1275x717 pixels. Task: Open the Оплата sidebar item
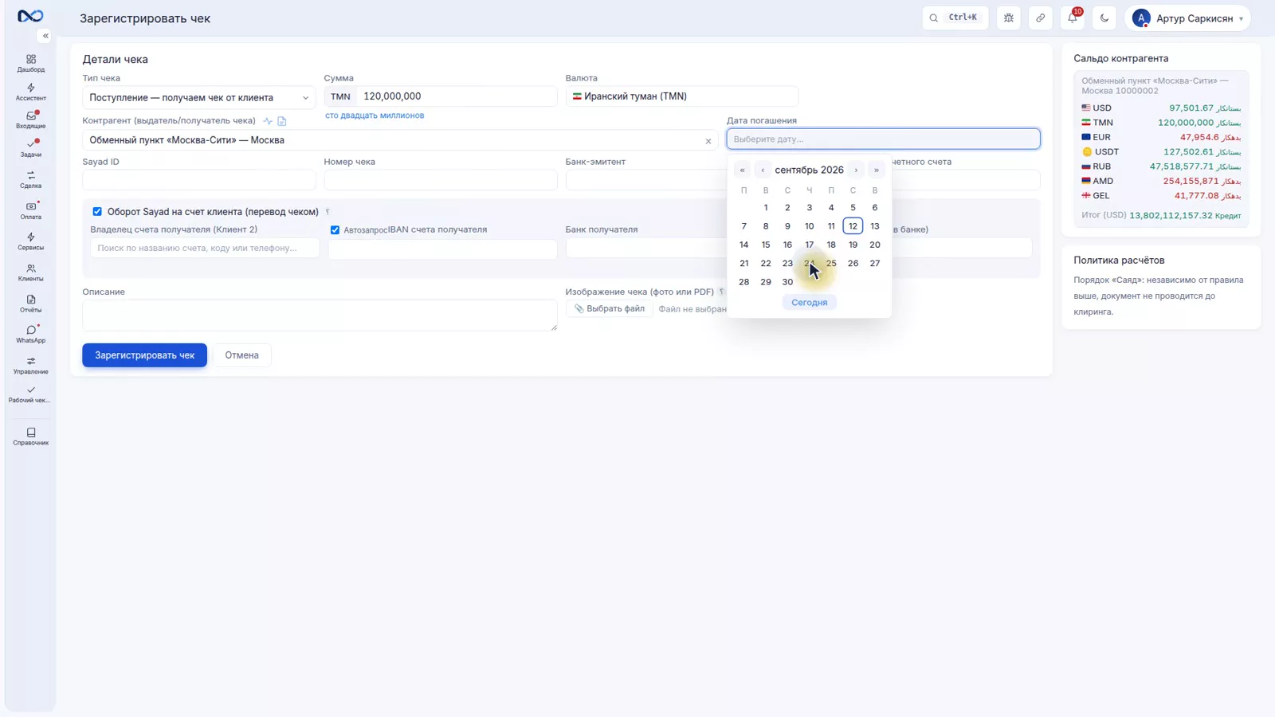coord(31,211)
